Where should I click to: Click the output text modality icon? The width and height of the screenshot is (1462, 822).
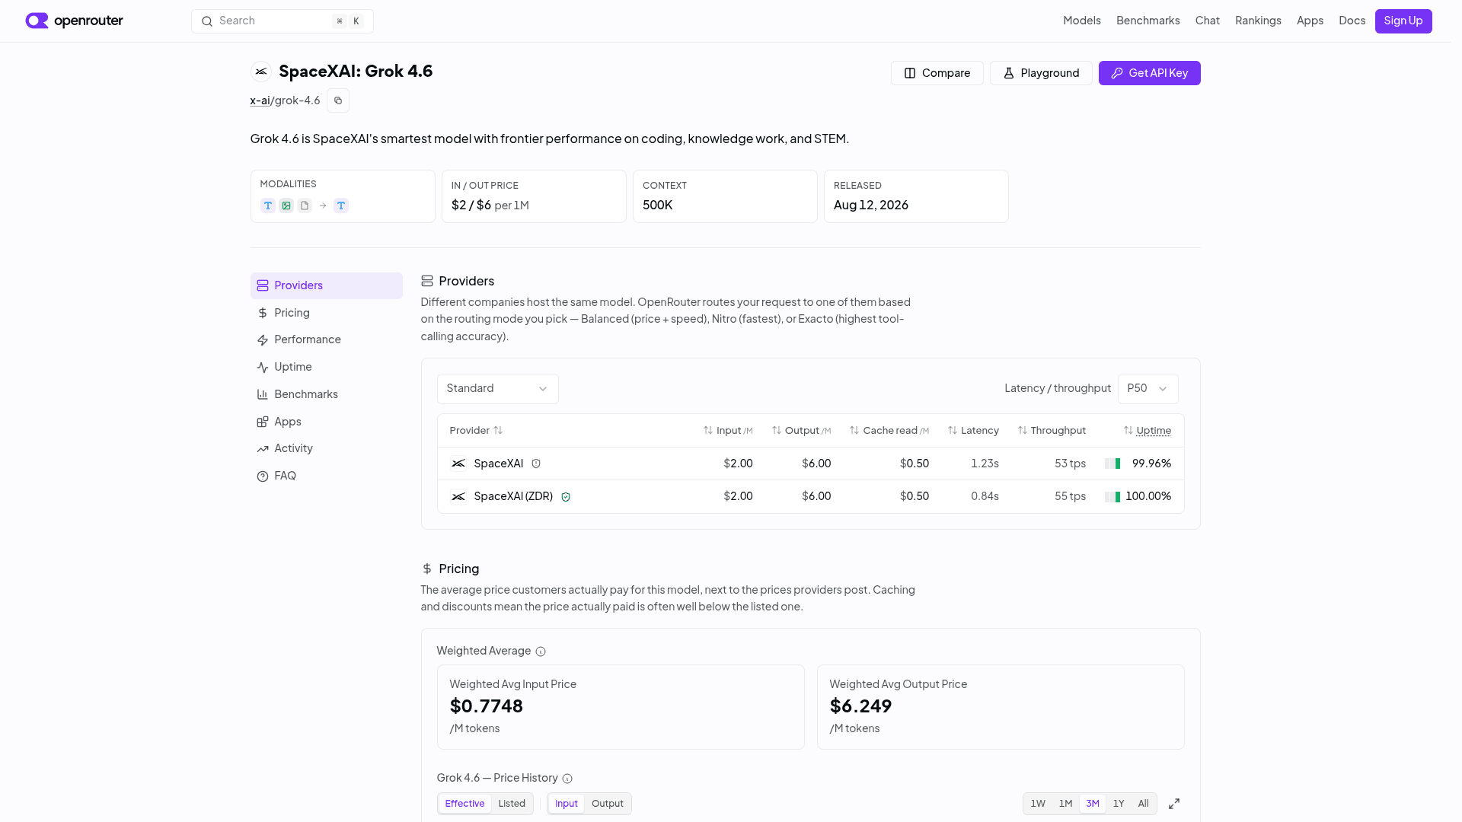coord(341,205)
